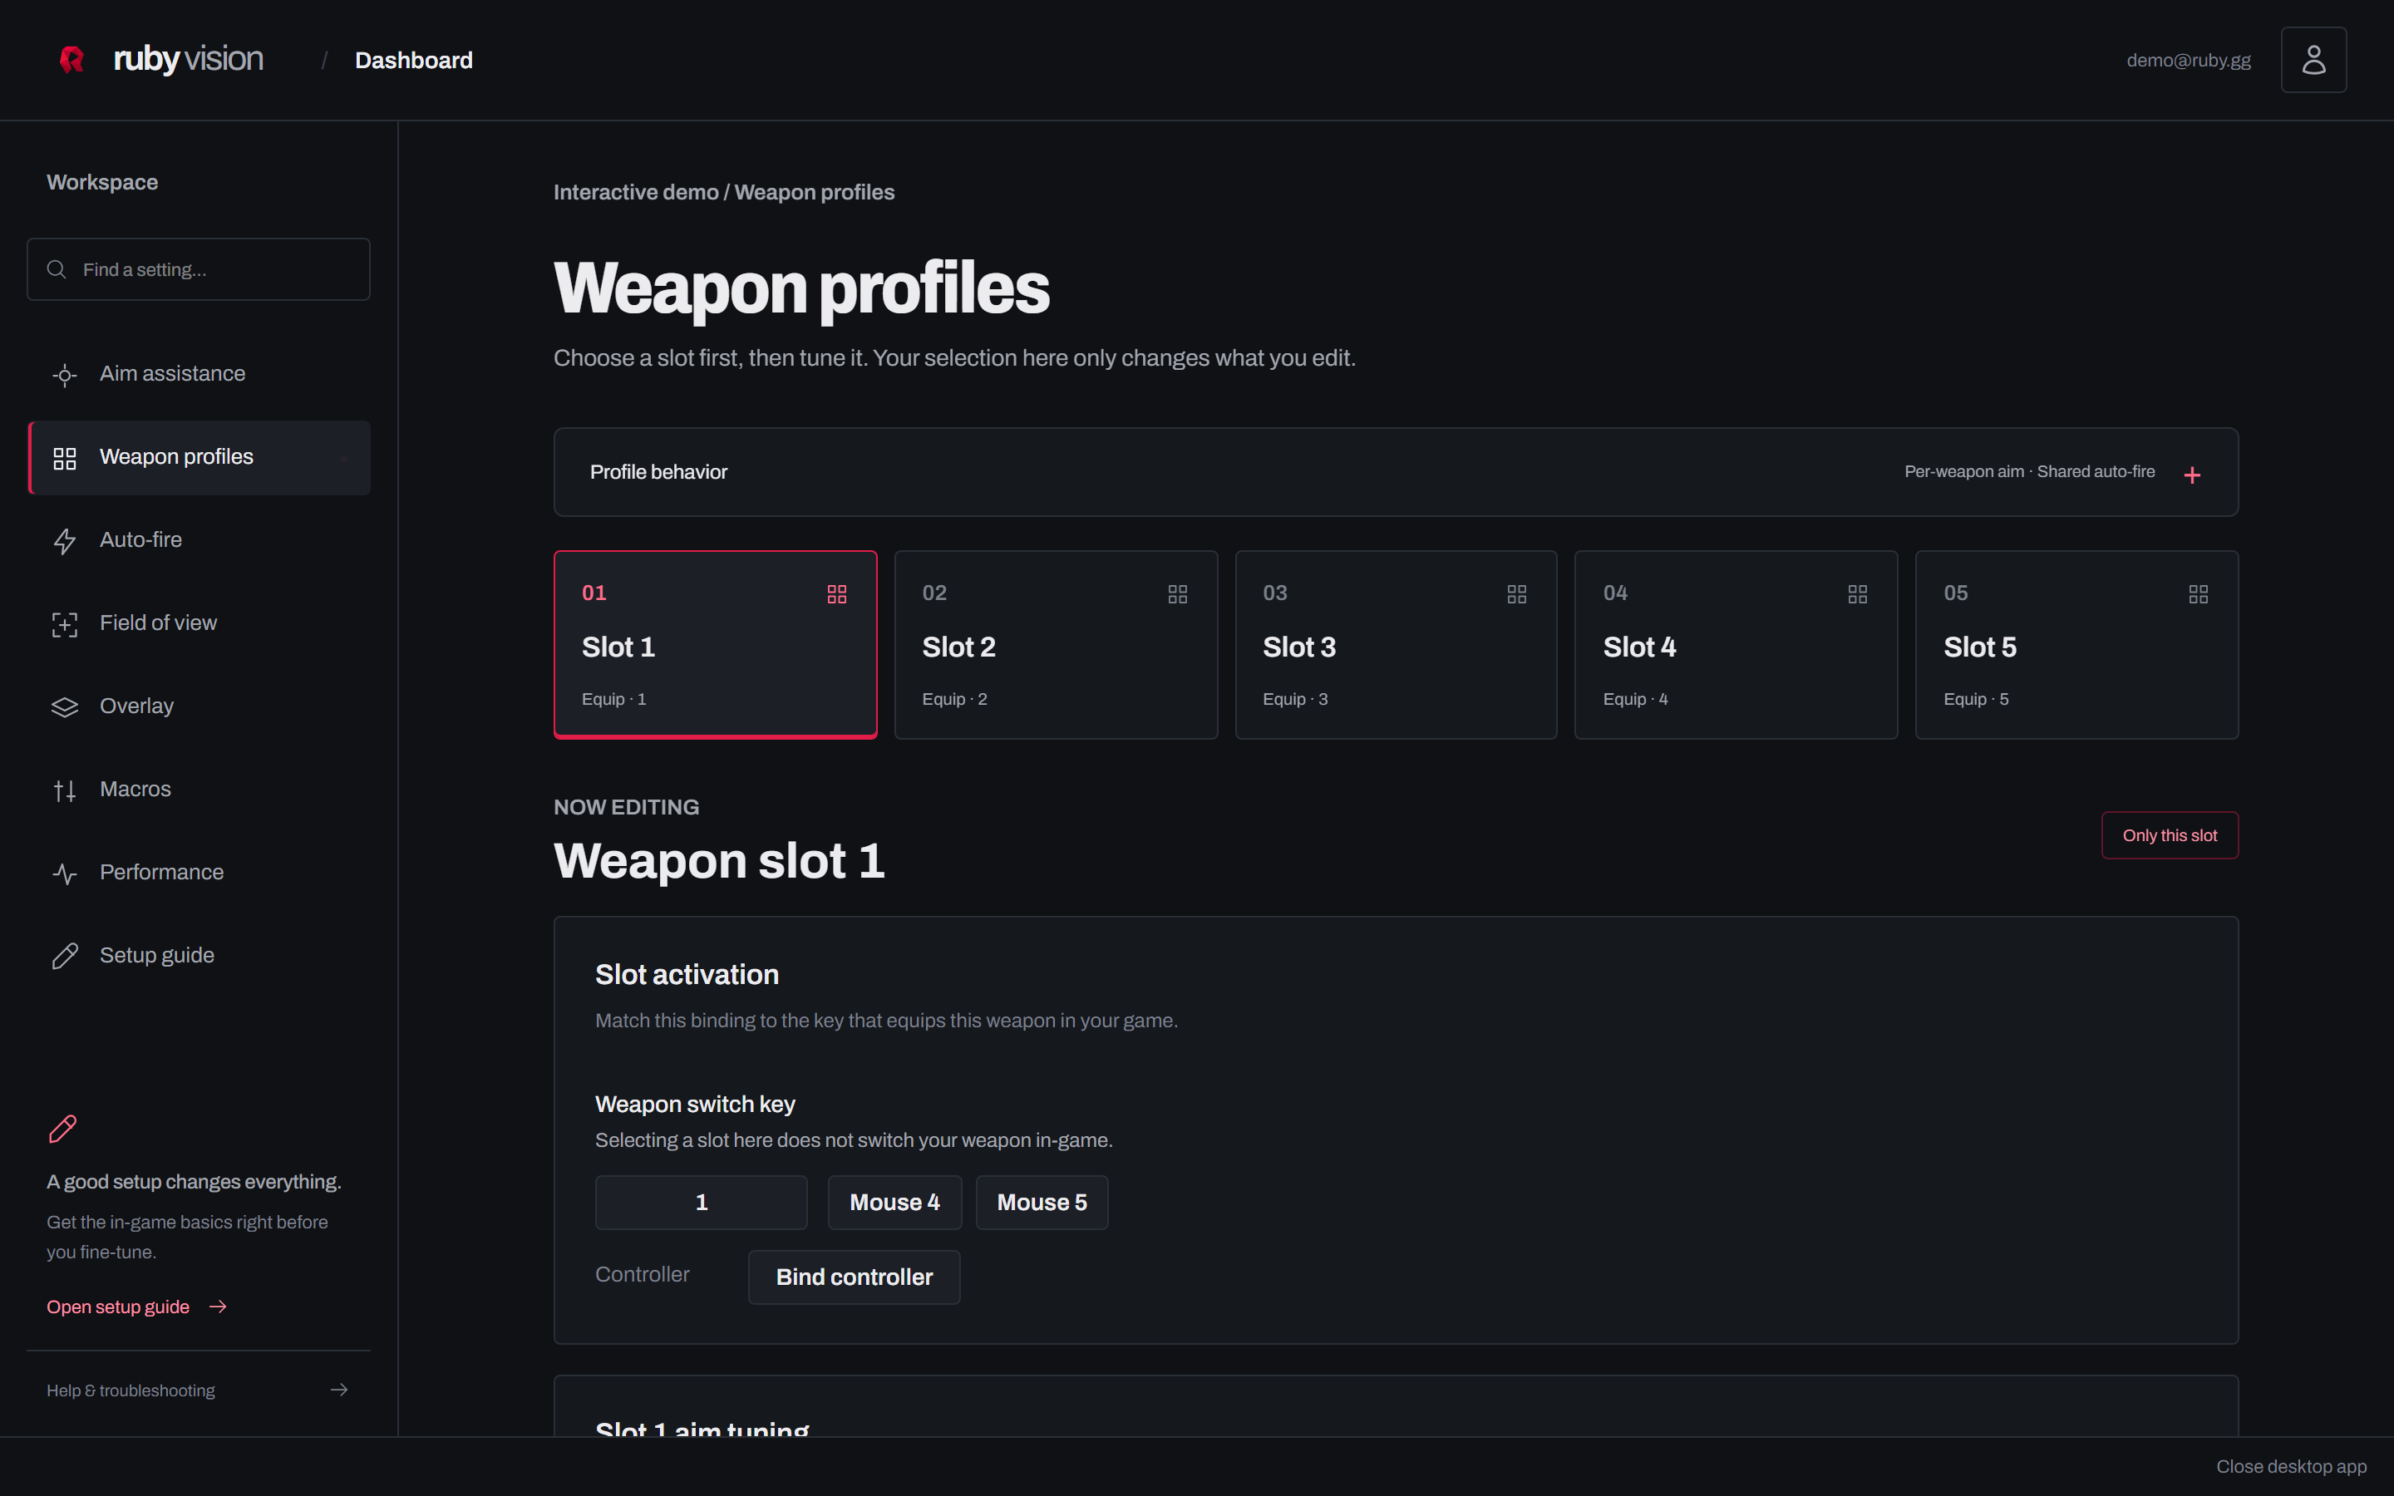This screenshot has height=1496, width=2394.
Task: Open the Auto-fire menu item
Action: point(199,540)
